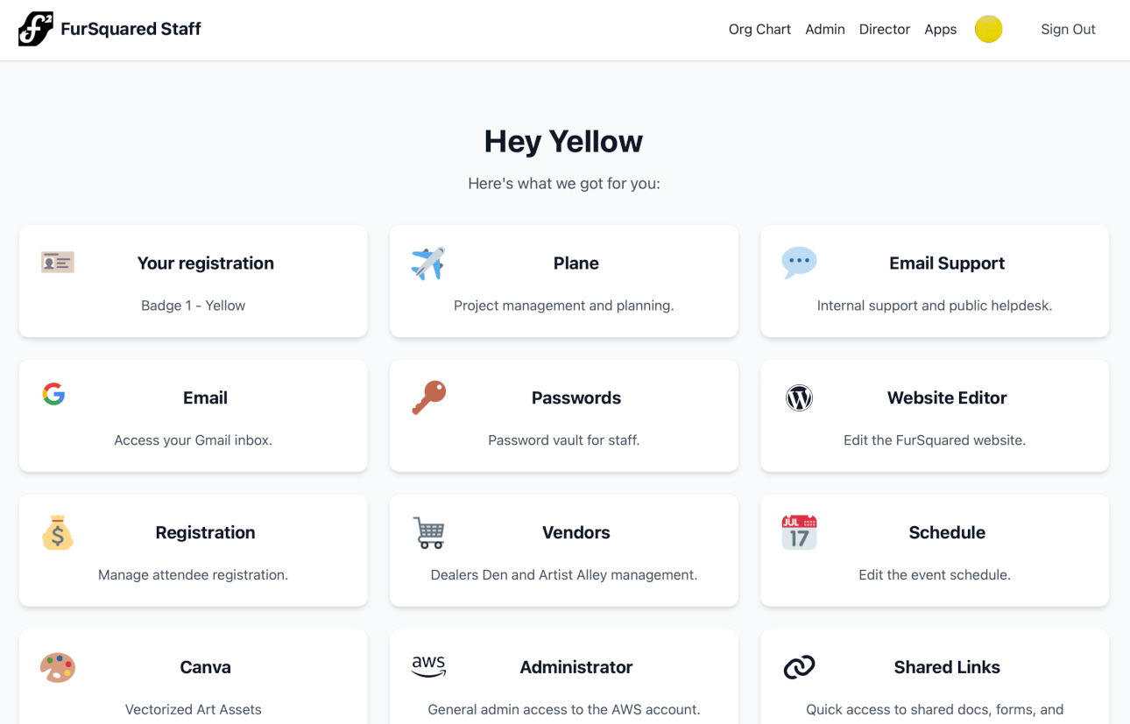This screenshot has width=1130, height=724.
Task: Open the Schedule card title
Action: [x=947, y=533]
